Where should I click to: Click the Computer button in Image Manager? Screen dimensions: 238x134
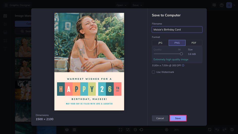click(x=23, y=24)
